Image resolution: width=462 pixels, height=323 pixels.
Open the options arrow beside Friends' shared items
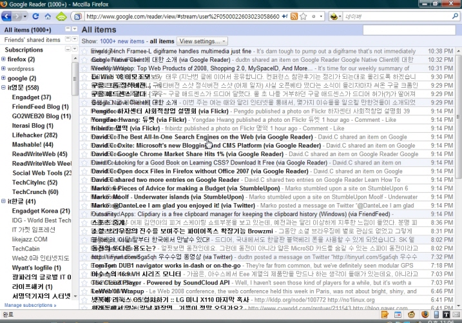click(x=75, y=39)
